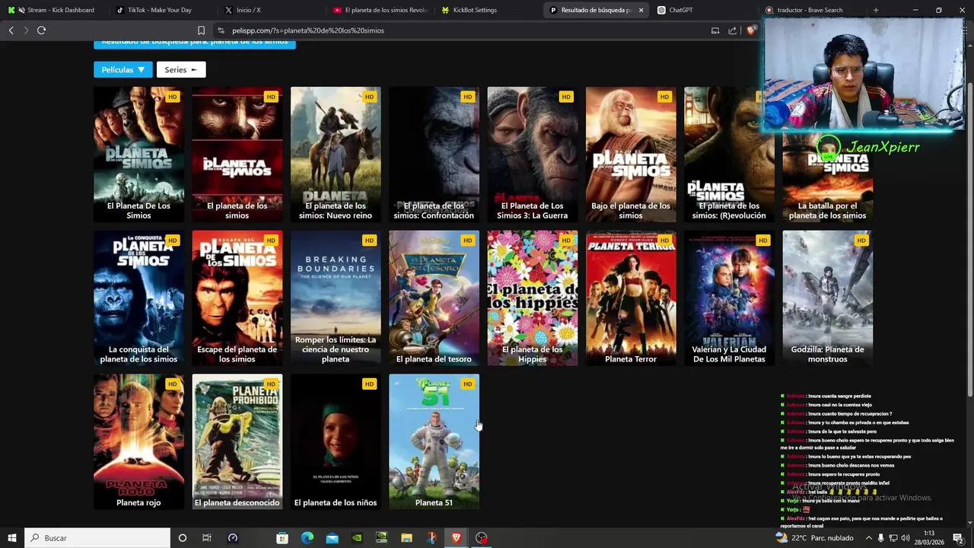Open volume control in system tray
Screen dimensions: 974x548
tap(906, 538)
